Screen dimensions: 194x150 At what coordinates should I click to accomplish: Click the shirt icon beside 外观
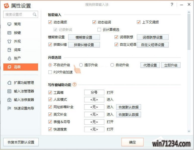(9, 41)
